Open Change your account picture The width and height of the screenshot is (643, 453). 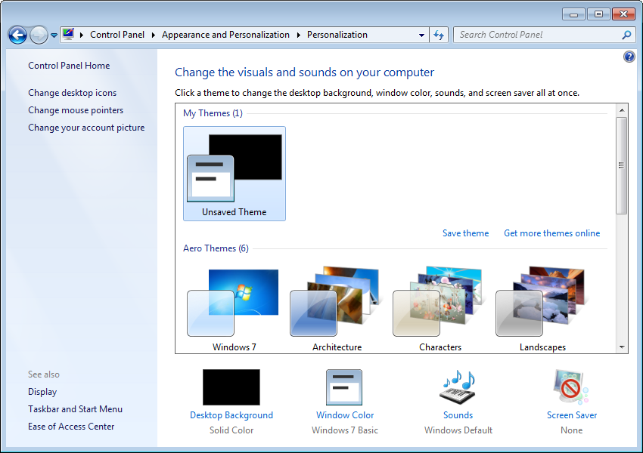[86, 128]
